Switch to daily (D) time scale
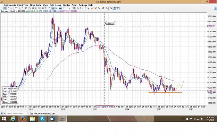Viewport: 217px width, 136px height. pos(49,8)
